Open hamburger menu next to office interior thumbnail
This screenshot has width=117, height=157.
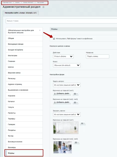83,124
